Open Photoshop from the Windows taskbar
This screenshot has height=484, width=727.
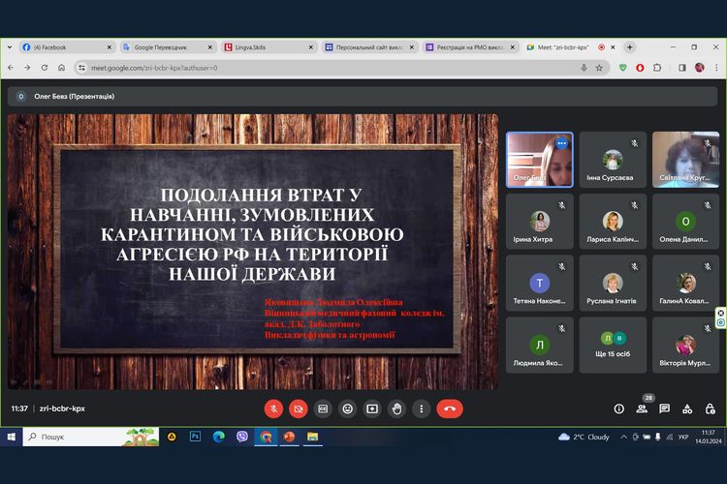click(x=195, y=437)
